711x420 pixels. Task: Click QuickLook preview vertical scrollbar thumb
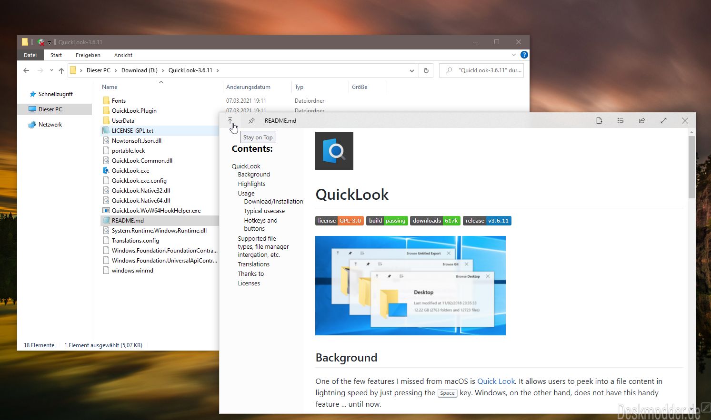tap(691, 166)
